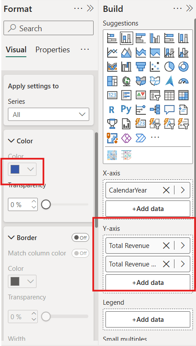Choose the Filled map visual
Screen dimensions: 196x346
(x=141, y=81)
